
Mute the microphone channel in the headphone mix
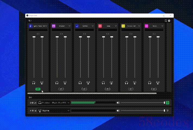34,83
